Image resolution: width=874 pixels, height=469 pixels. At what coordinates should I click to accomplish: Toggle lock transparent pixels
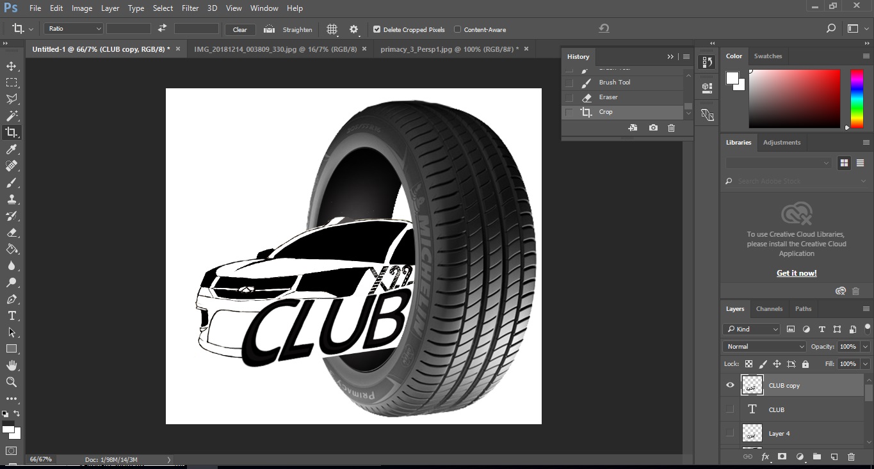[x=749, y=363]
